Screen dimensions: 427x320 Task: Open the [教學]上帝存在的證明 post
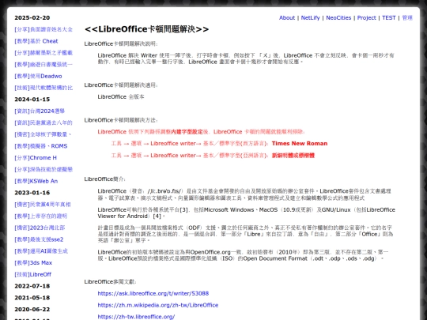click(x=41, y=216)
